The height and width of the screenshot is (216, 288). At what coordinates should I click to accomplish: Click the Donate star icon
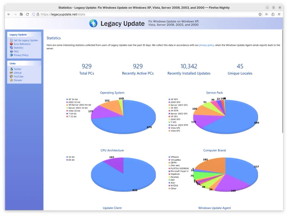click(11, 80)
